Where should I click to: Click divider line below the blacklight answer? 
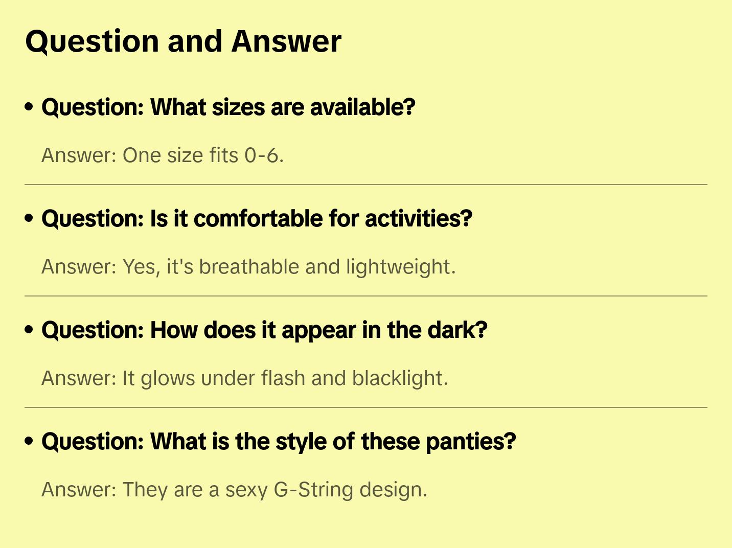[x=365, y=407]
